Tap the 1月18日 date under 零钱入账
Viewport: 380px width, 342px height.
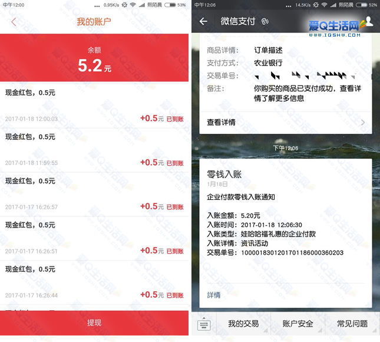point(217,184)
